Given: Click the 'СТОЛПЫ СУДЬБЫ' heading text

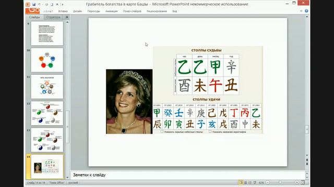Looking at the screenshot, I should [206, 50].
